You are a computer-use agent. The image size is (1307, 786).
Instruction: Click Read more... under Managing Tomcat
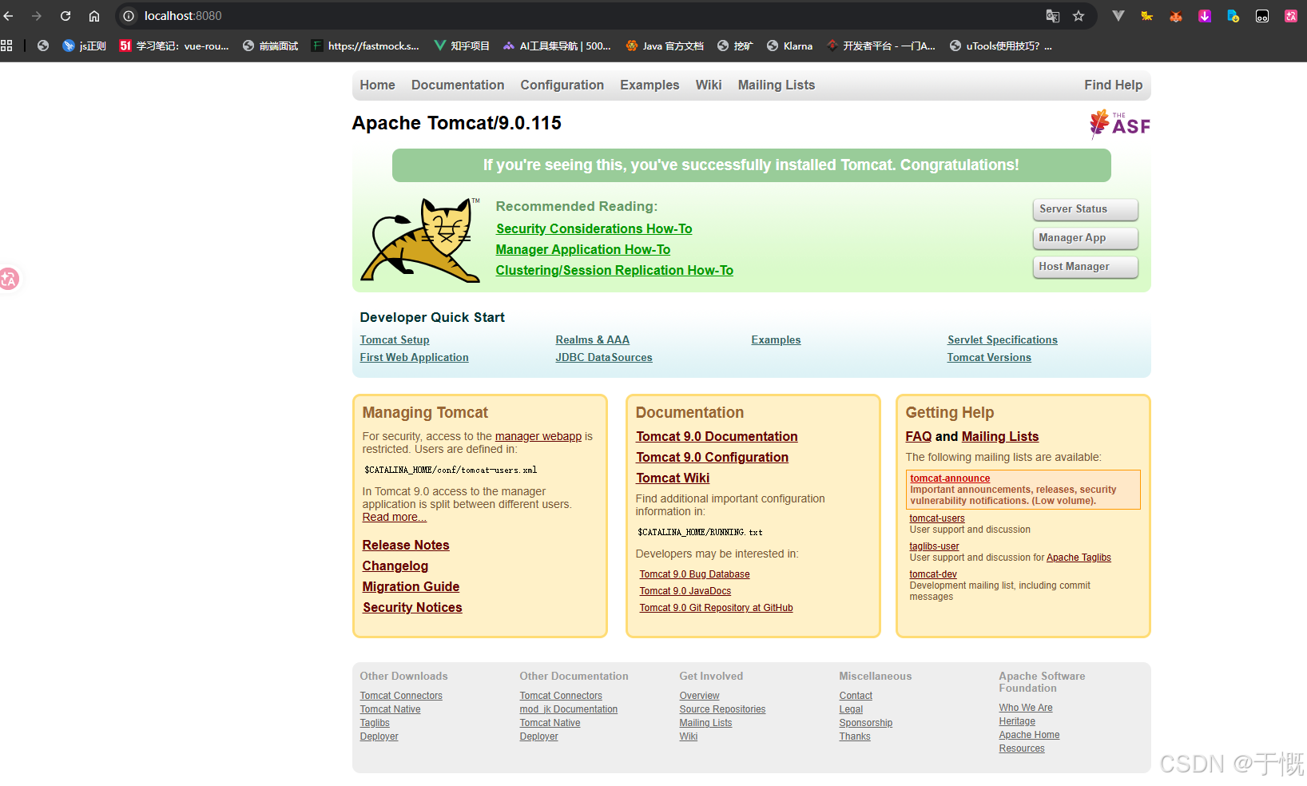click(395, 517)
